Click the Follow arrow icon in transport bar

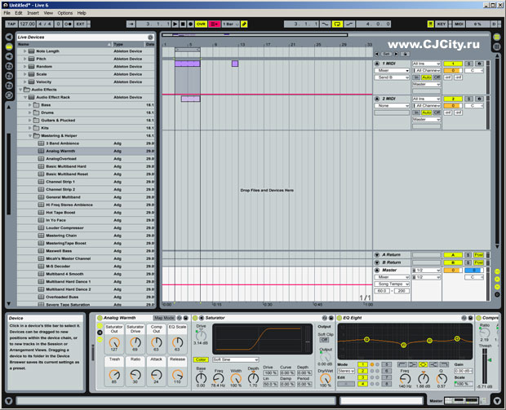[131, 24]
